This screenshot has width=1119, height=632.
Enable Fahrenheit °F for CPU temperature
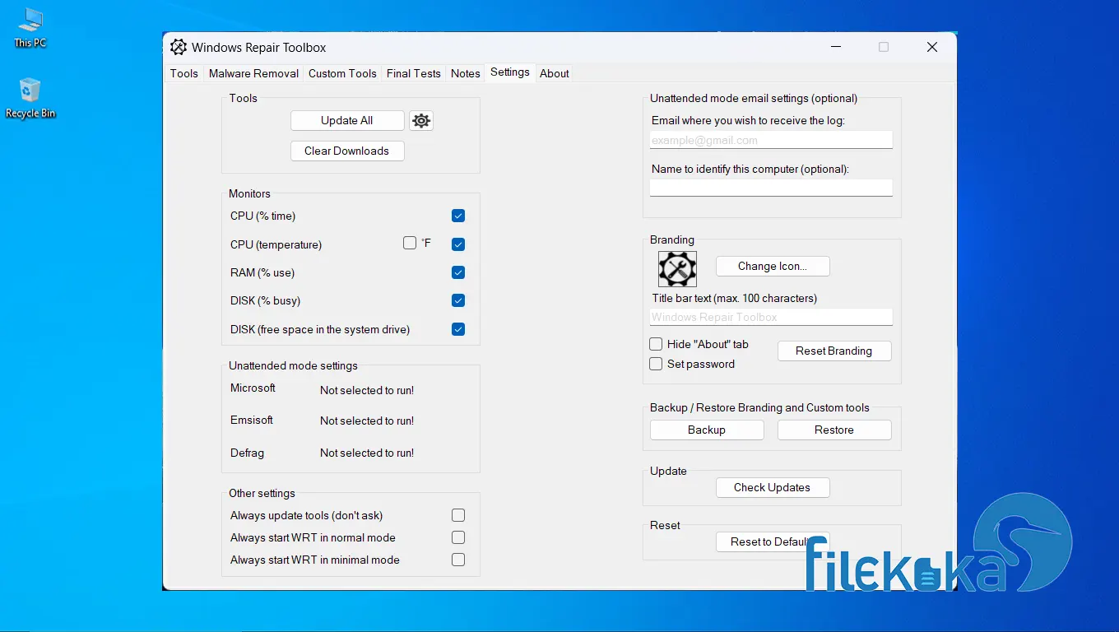(410, 243)
